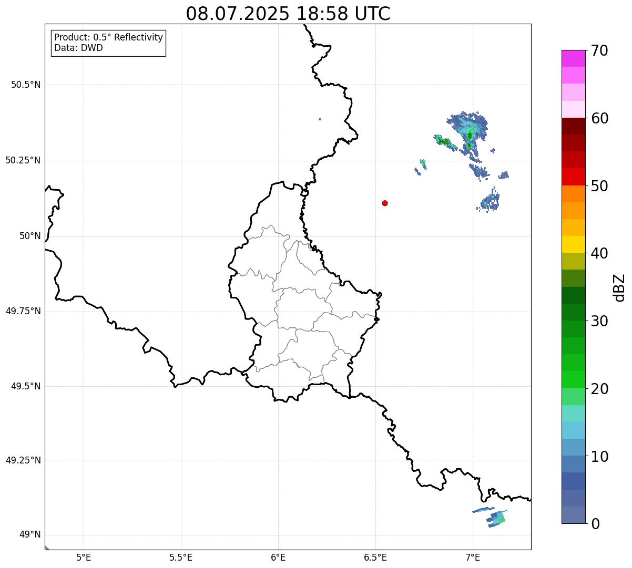632x568 pixels.
Task: Click the 50.5°N latitude label
Action: 26,85
